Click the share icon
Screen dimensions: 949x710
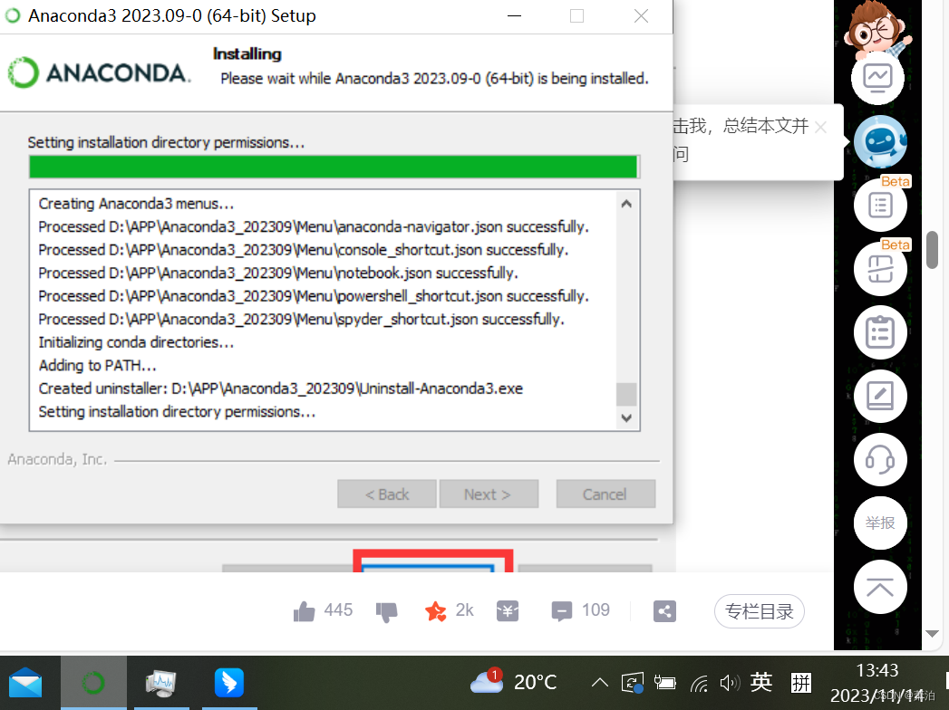[664, 611]
